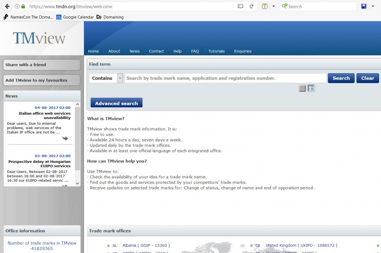Click the 41829365 trade mark count

[x=42, y=249]
